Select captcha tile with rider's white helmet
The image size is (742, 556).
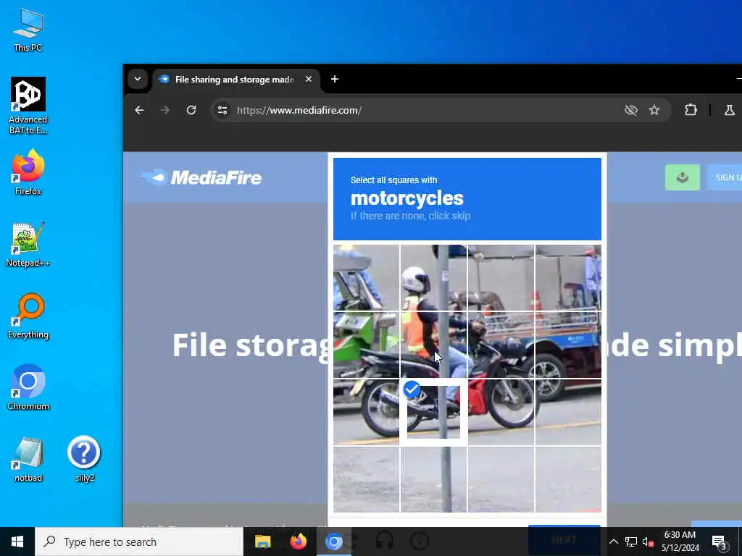(433, 277)
